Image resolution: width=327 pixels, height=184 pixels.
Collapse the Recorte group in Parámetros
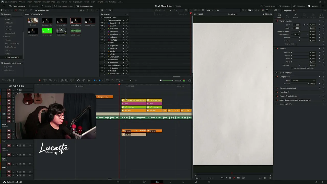[107, 43]
